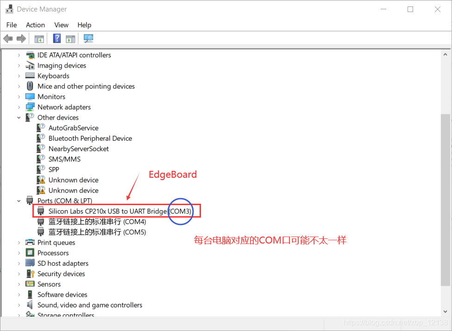Expand the Print queues node
Screen dimensions: 452x331
pos(19,243)
